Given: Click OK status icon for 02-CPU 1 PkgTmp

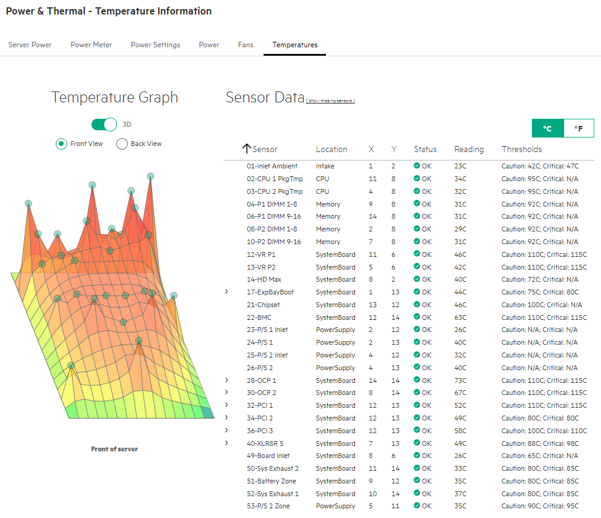Looking at the screenshot, I should coord(417,178).
